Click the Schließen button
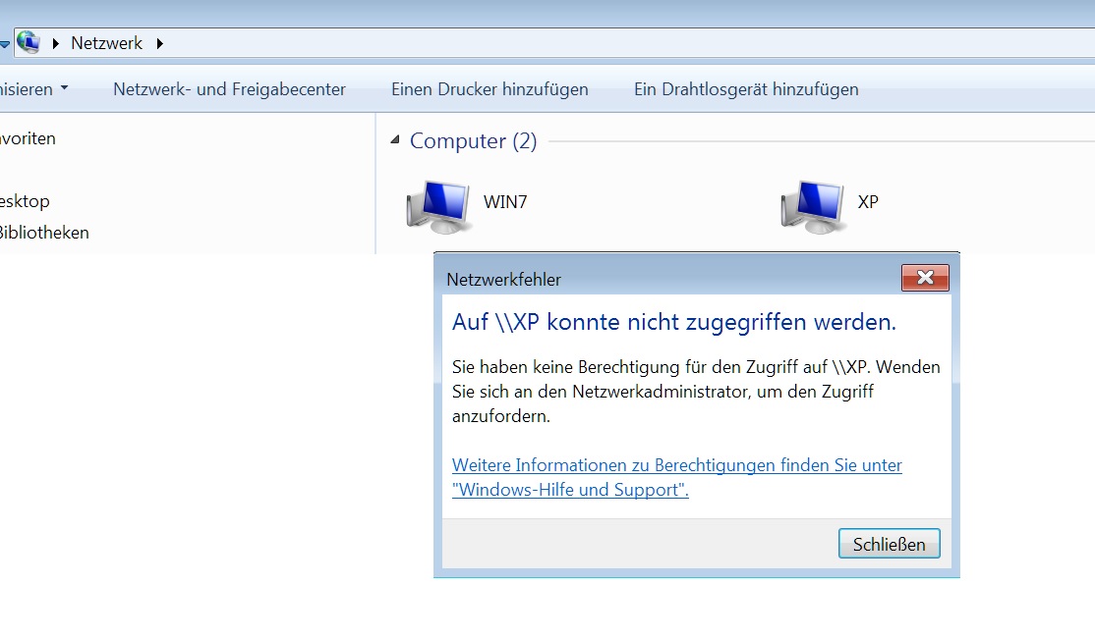The height and width of the screenshot is (639, 1095). (x=889, y=544)
